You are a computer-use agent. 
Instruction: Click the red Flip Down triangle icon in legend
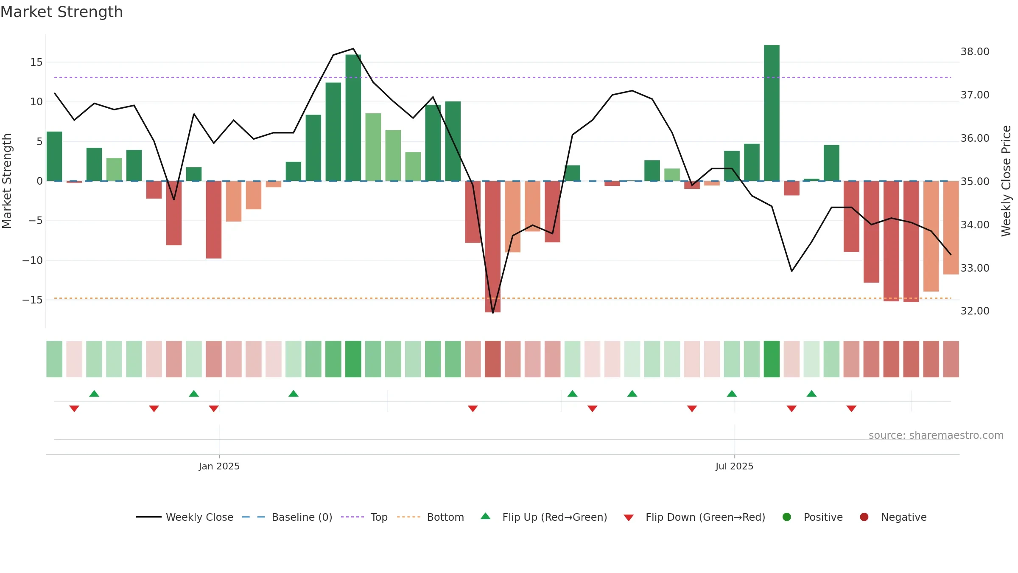pos(629,518)
